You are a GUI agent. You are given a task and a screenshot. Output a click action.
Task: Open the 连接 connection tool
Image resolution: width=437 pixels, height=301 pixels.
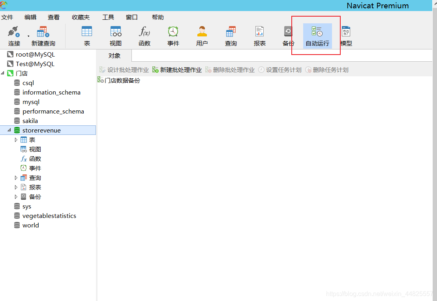click(x=14, y=36)
